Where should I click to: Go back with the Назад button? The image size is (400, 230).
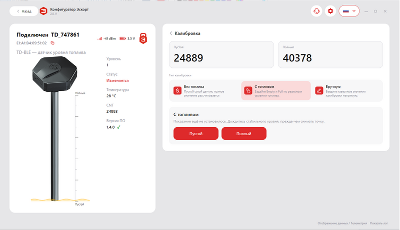click(x=23, y=11)
